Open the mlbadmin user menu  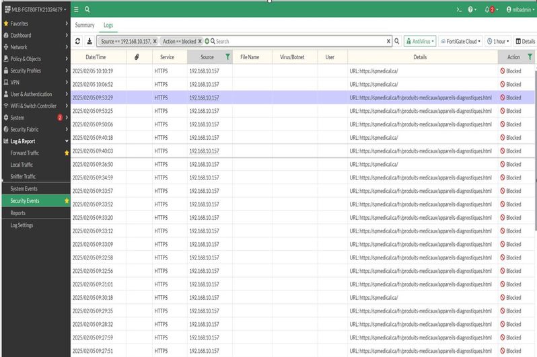520,9
